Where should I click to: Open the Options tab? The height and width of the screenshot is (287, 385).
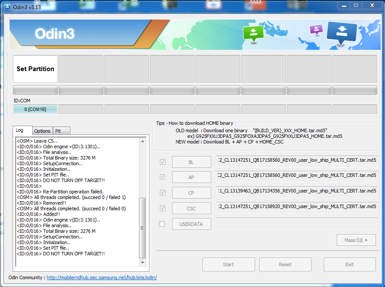tap(42, 131)
